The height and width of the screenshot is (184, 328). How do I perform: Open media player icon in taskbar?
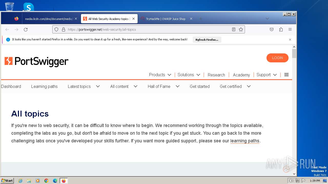38,181
